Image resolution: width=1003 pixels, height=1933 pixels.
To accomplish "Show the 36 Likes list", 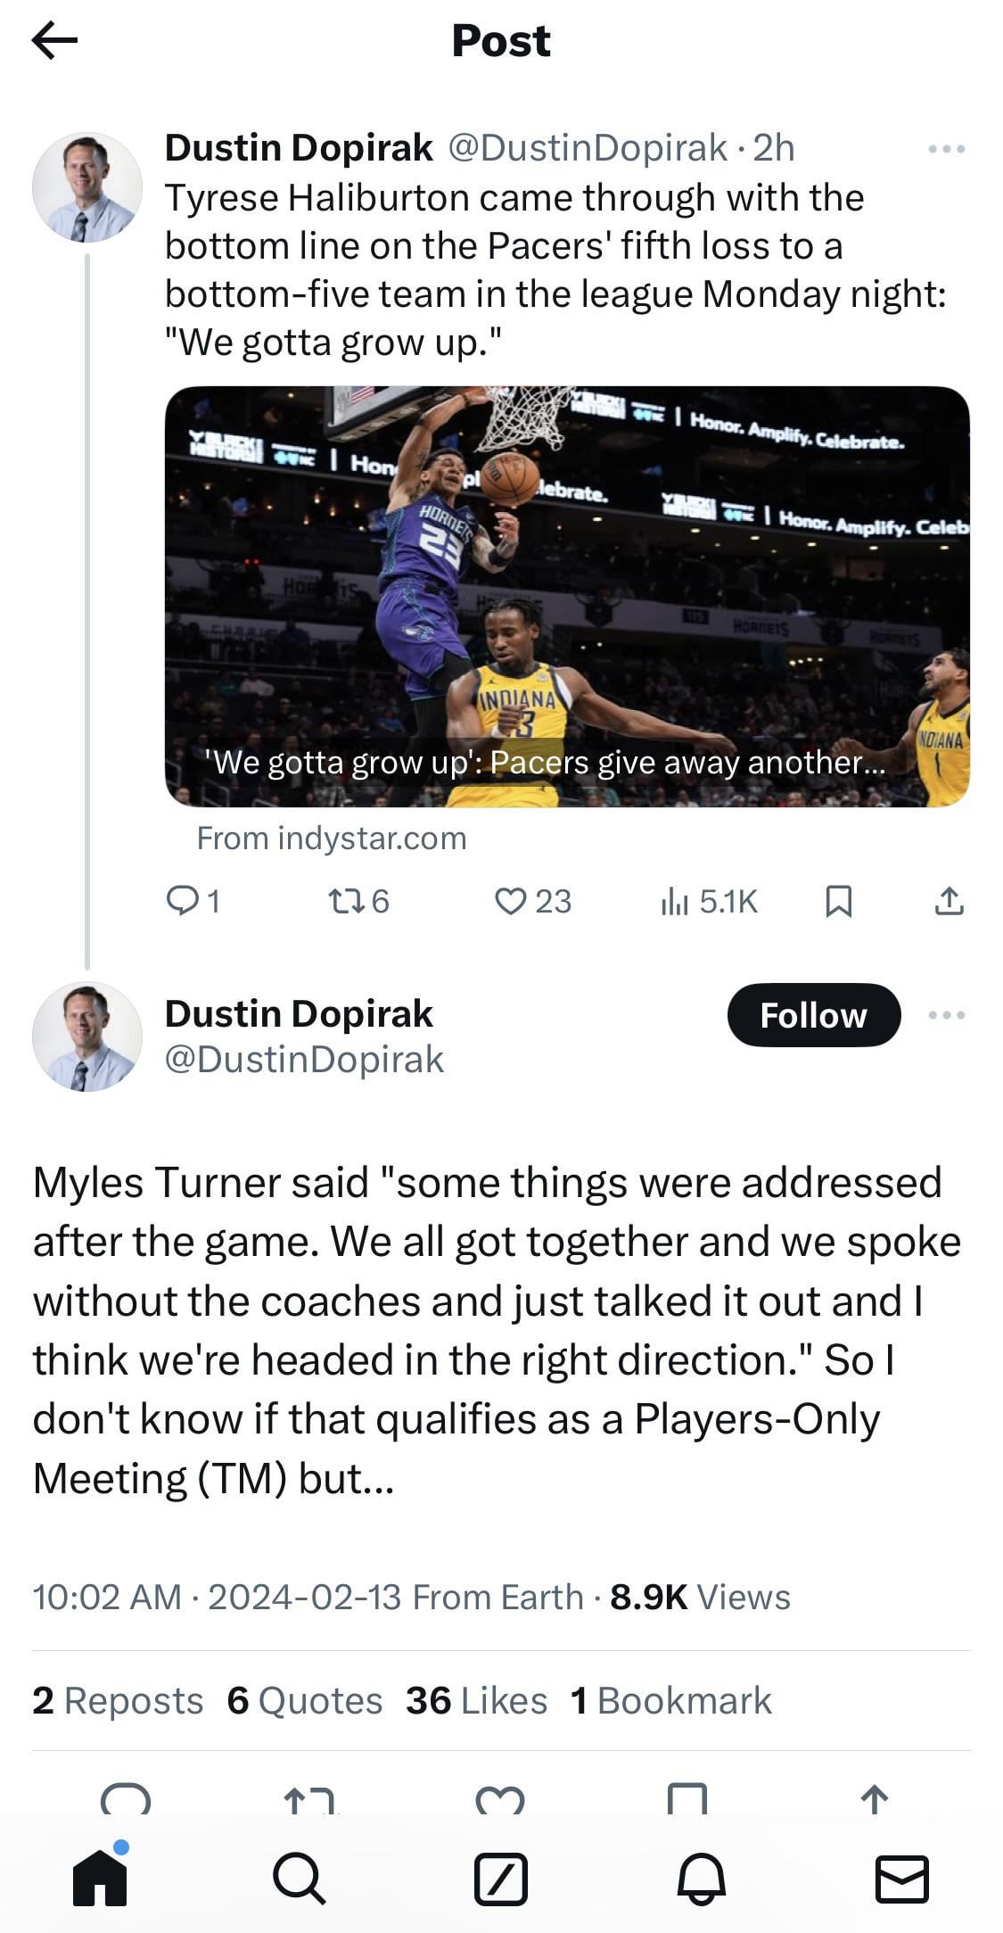I will [476, 1701].
